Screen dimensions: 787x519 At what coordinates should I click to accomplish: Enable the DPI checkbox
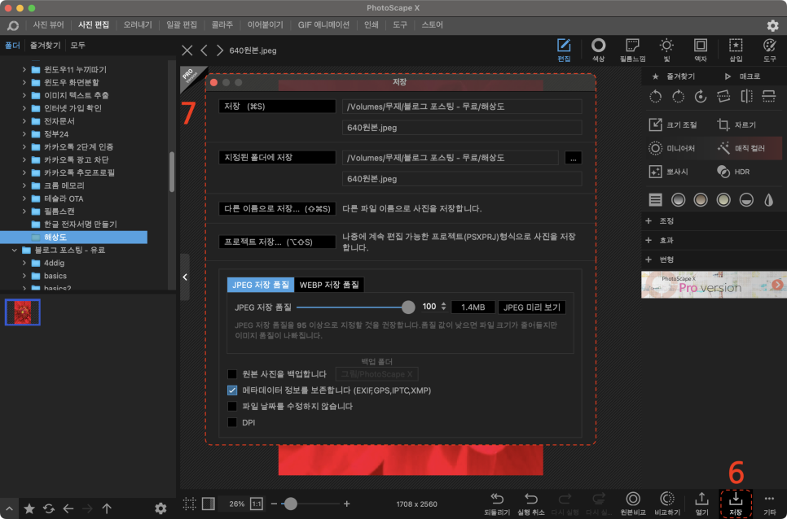coord(232,422)
